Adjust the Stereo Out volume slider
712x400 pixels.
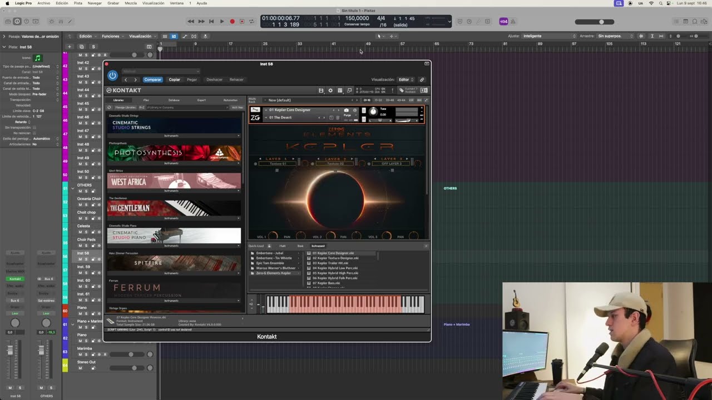pyautogui.click(x=134, y=368)
